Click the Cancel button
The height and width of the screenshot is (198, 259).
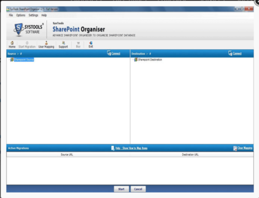(x=138, y=189)
